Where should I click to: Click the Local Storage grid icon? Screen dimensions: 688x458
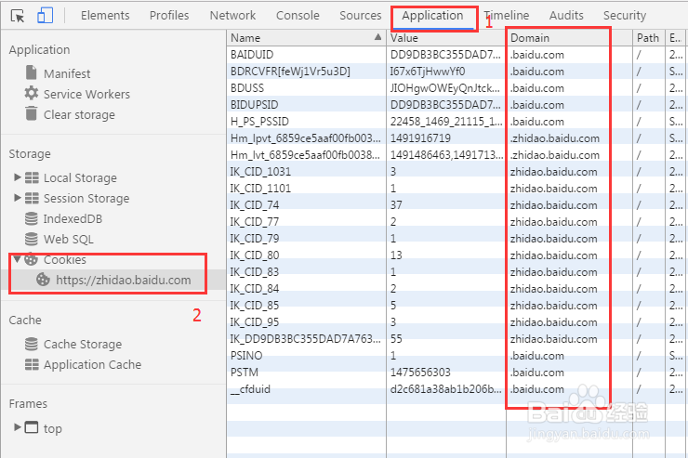click(x=32, y=177)
